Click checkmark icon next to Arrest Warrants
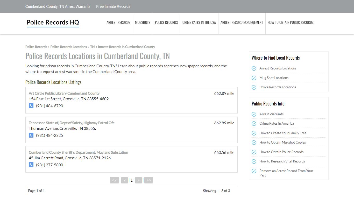This screenshot has width=354, height=199. [254, 114]
